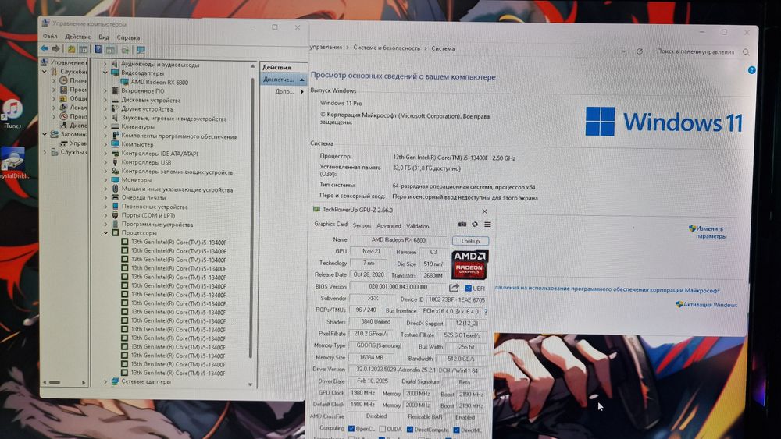Collapse the Диспетче... section in Действия pane
Image resolution: width=781 pixels, height=439 pixels.
301,80
